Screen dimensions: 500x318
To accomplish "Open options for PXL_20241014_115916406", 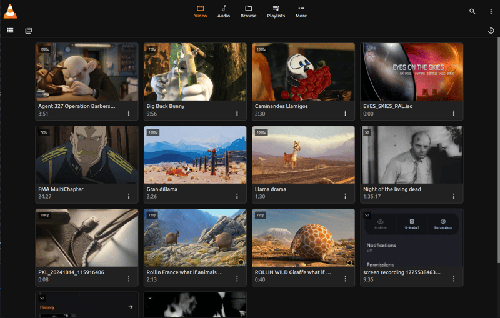I will click(129, 279).
